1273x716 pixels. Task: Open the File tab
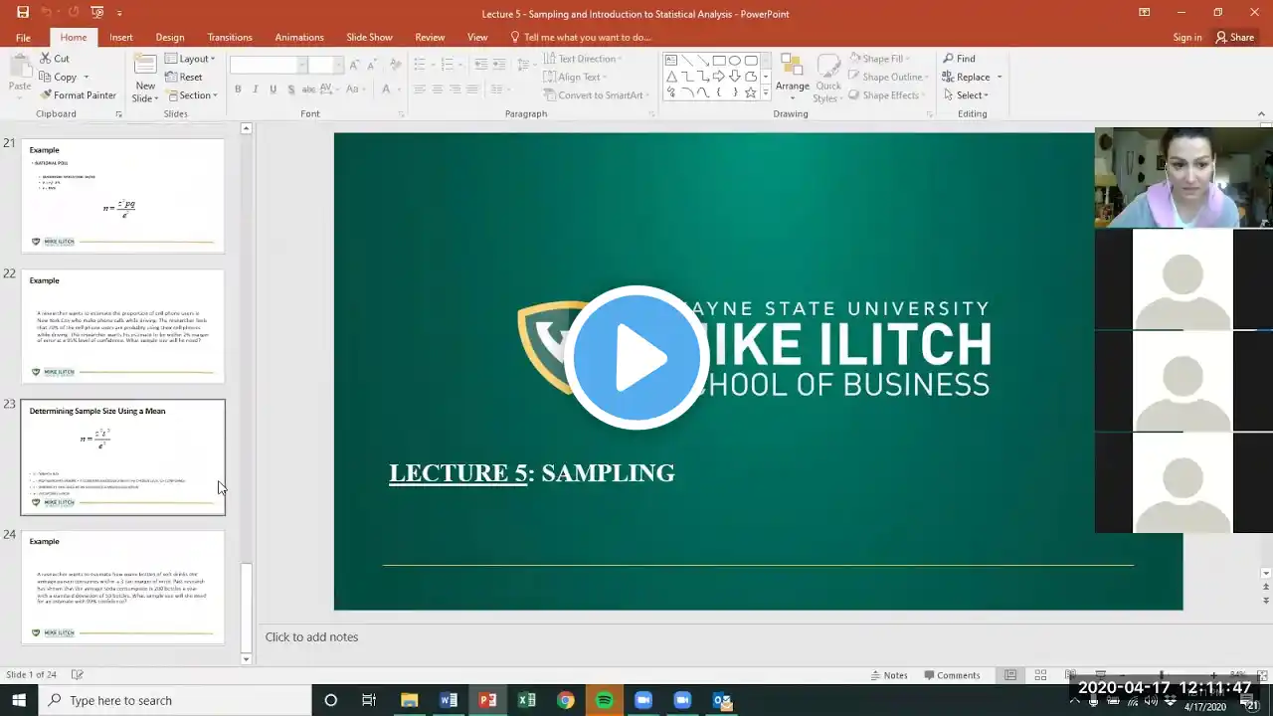pyautogui.click(x=23, y=37)
